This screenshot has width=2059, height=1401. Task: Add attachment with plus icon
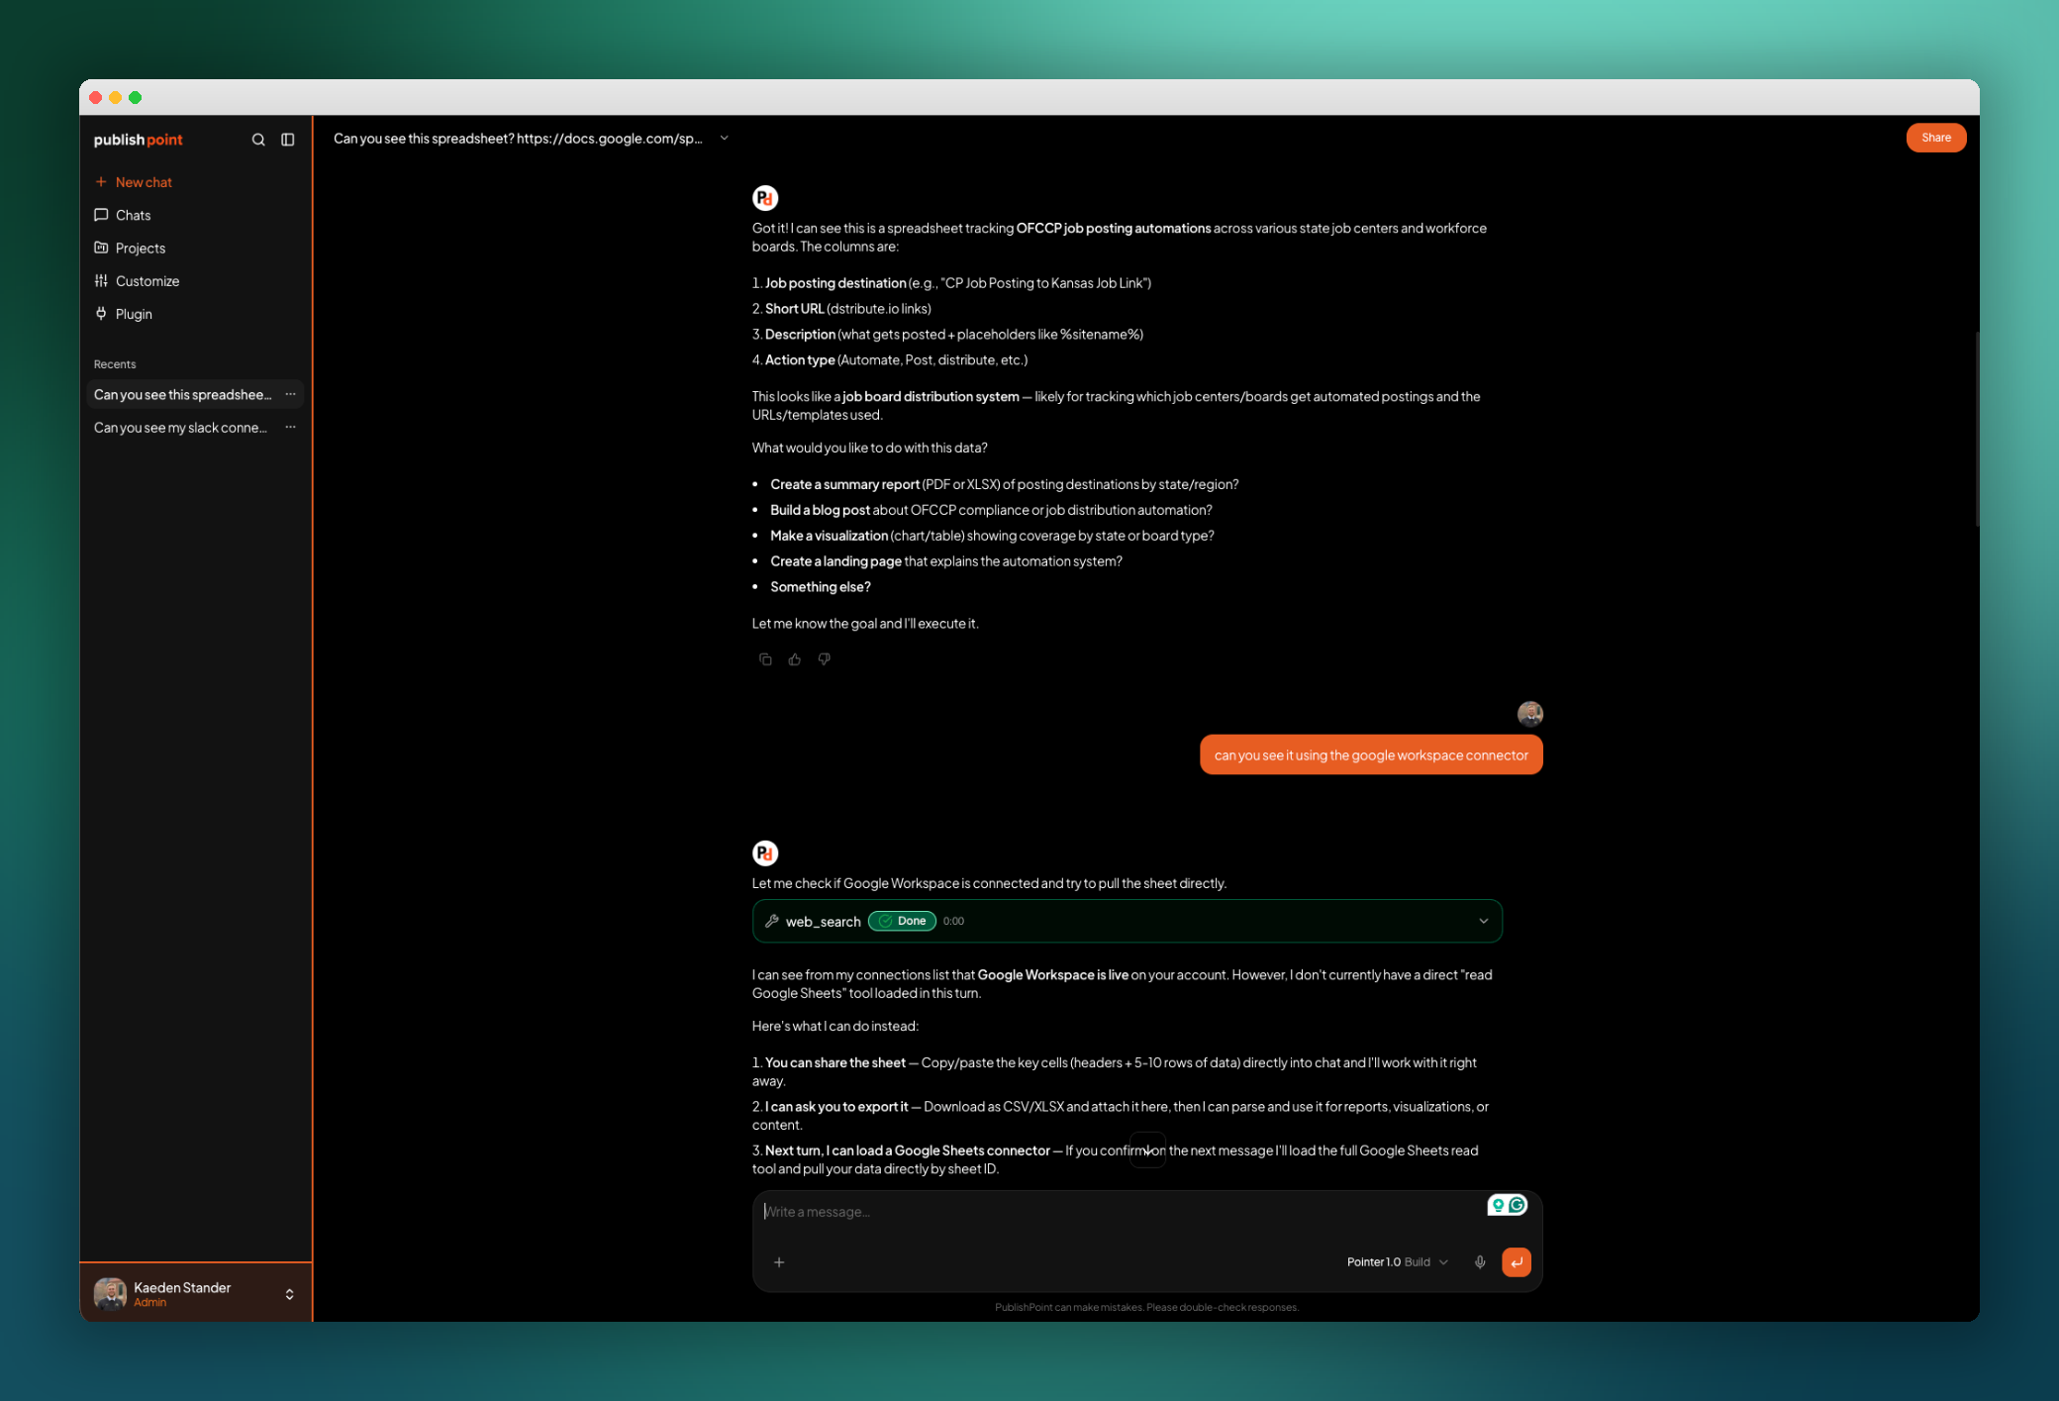click(779, 1262)
